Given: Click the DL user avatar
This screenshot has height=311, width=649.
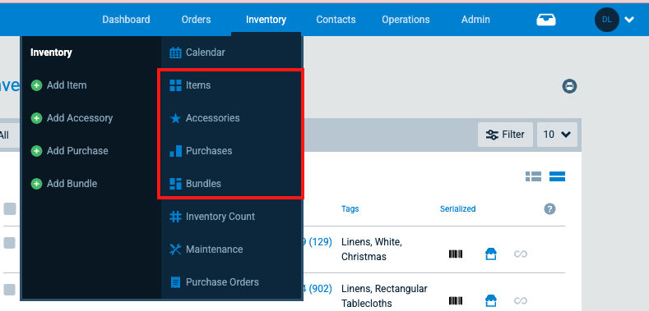Looking at the screenshot, I should pos(607,20).
